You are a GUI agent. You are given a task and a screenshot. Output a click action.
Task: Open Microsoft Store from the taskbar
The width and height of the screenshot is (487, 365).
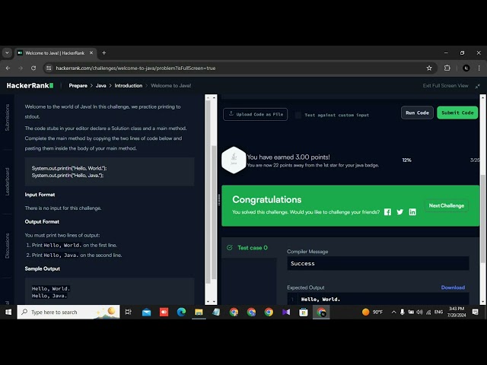pos(304,312)
